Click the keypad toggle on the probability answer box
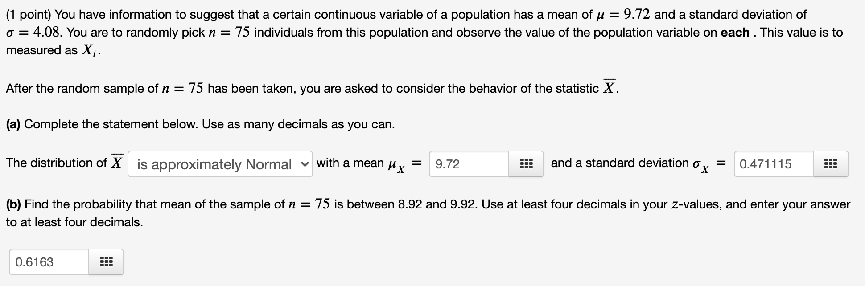The image size is (865, 286). tap(107, 262)
